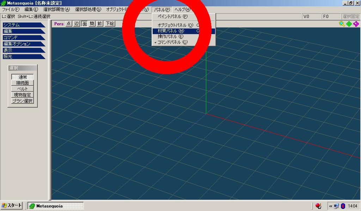Collapse the コマンド panel section
Viewport: 361px width, 211px height.
point(24,37)
